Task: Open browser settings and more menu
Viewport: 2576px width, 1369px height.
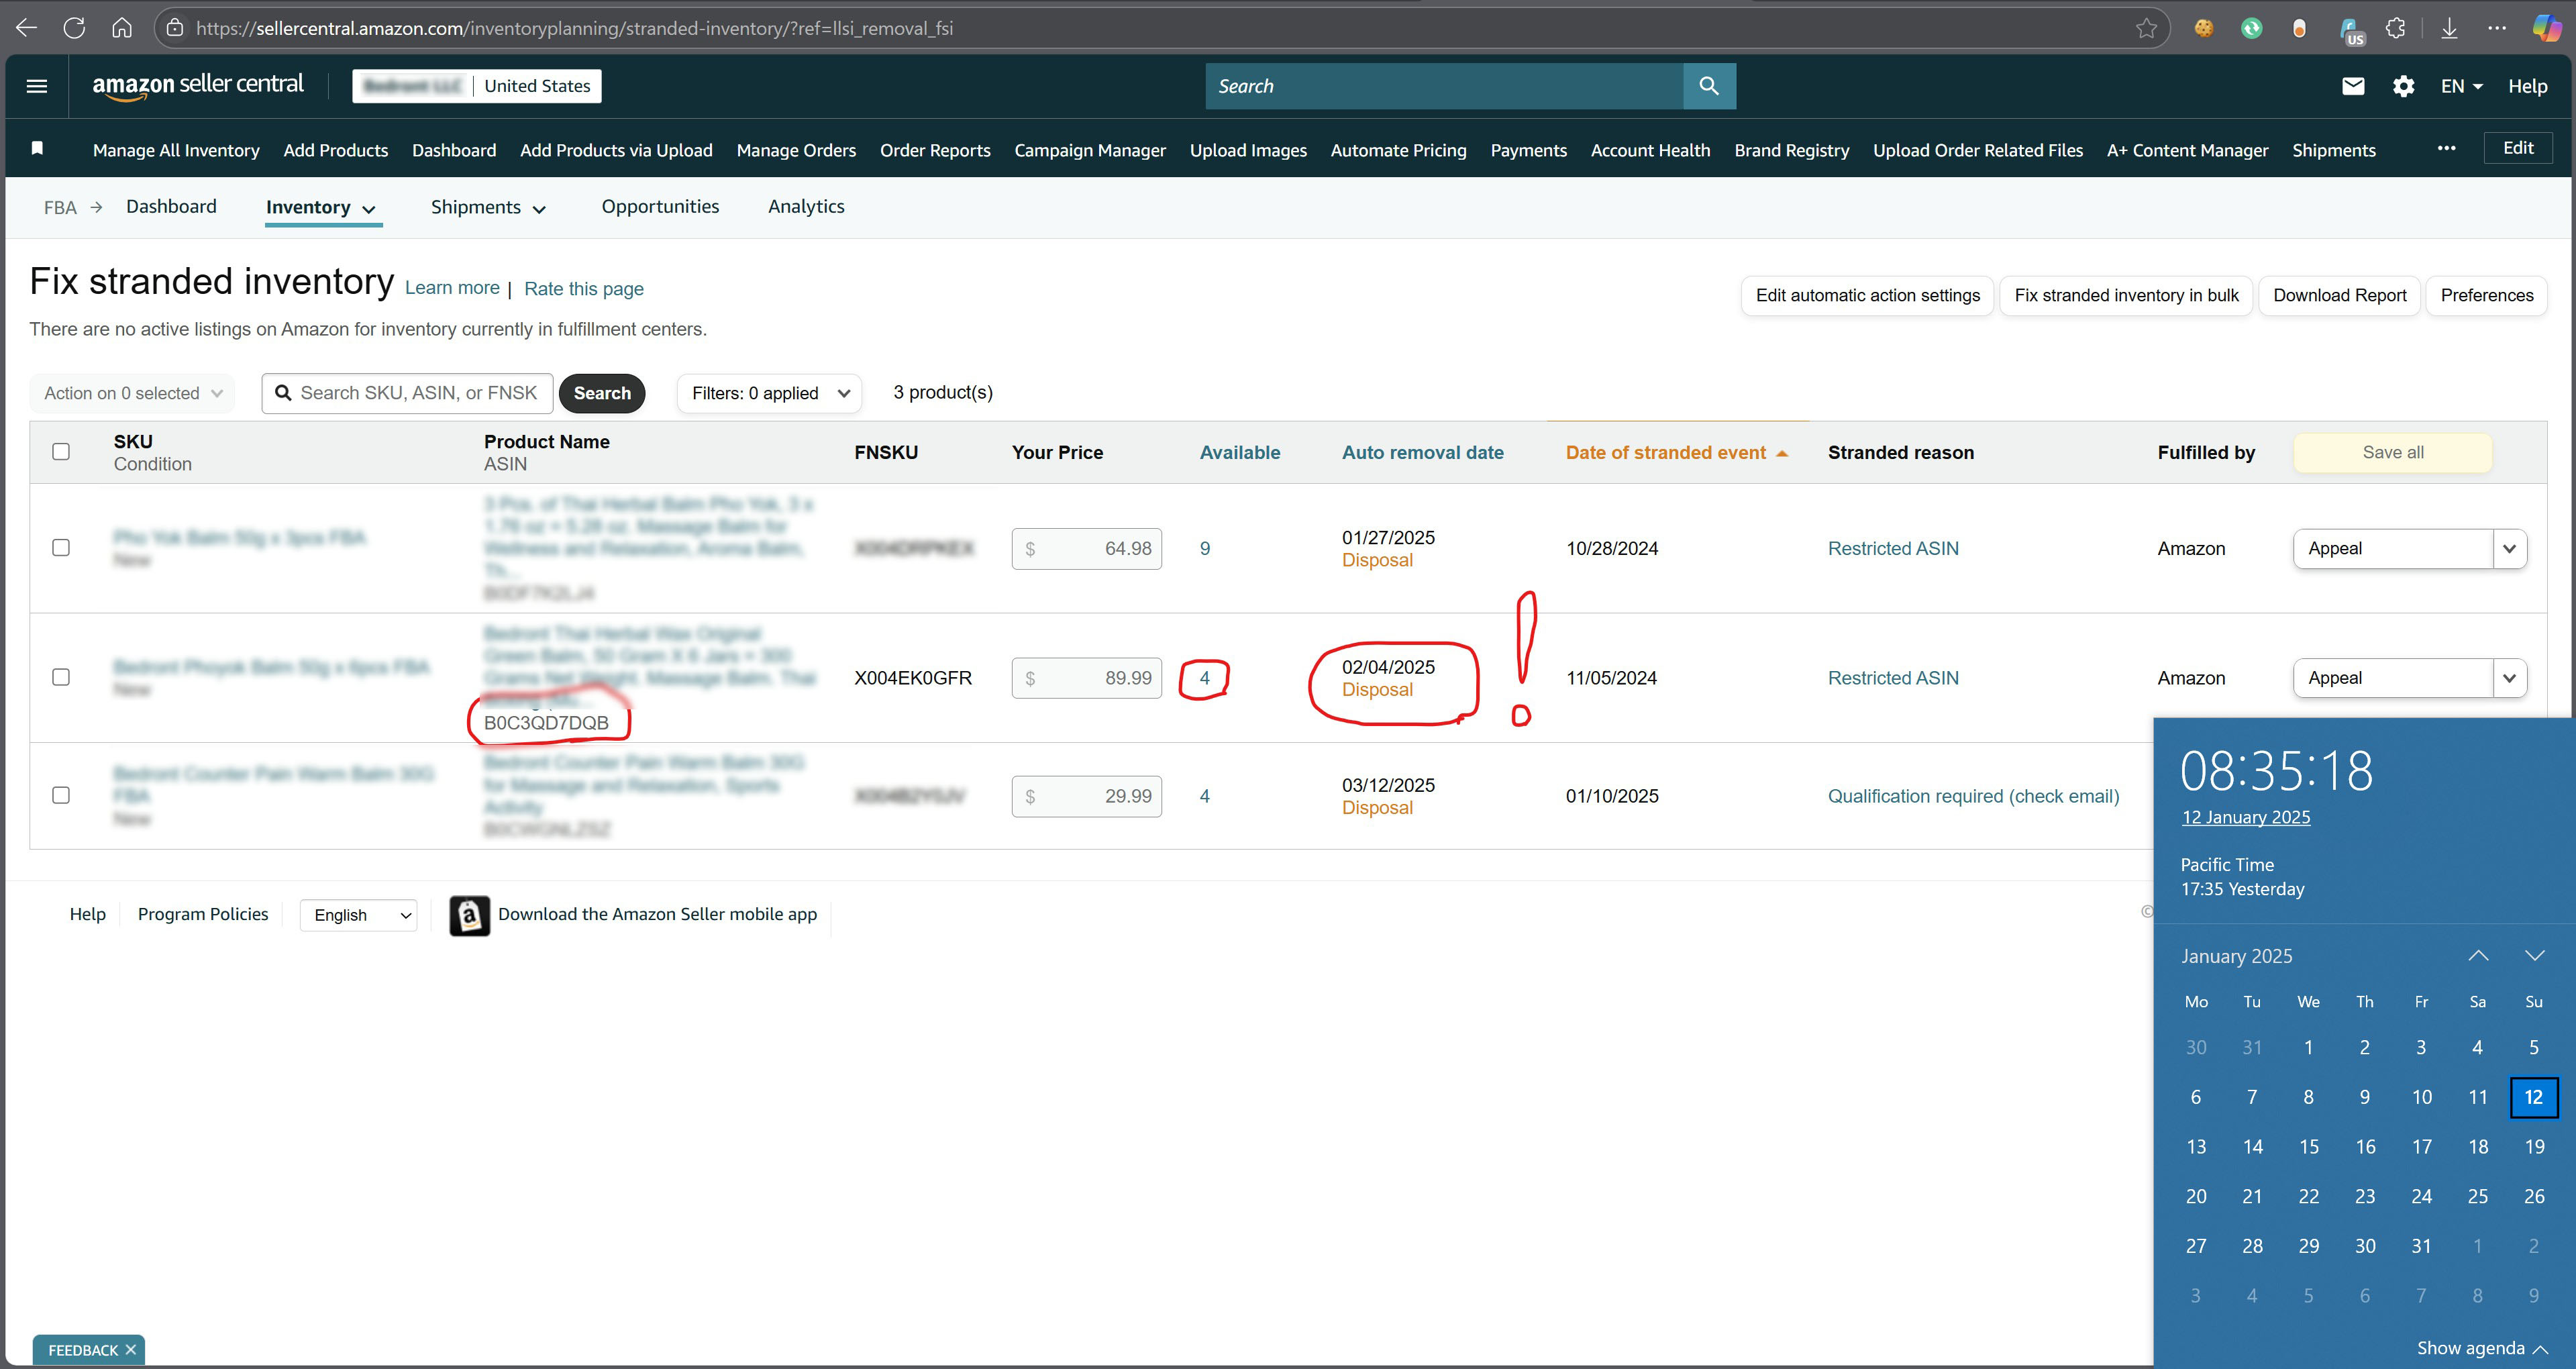Action: [2497, 28]
